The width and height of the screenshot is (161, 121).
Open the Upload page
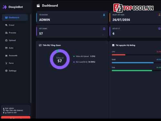click(x=15, y=40)
